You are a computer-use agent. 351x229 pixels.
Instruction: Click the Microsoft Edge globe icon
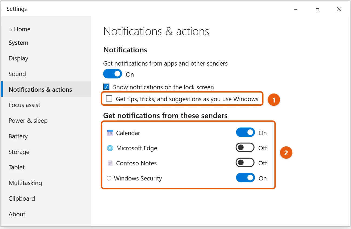click(x=110, y=148)
